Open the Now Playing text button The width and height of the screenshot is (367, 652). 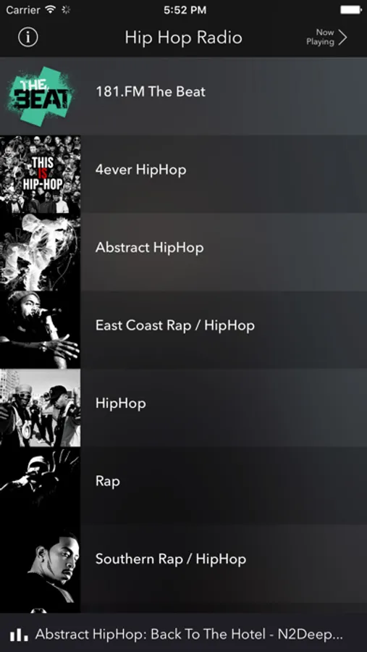pyautogui.click(x=320, y=37)
